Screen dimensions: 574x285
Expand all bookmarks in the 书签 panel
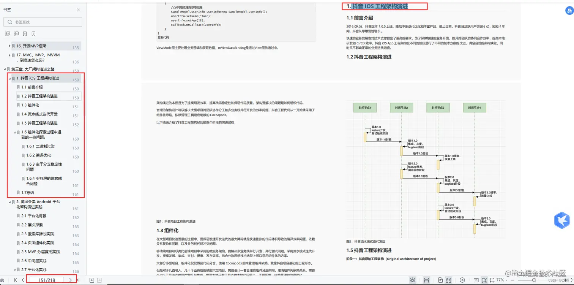tap(8, 33)
